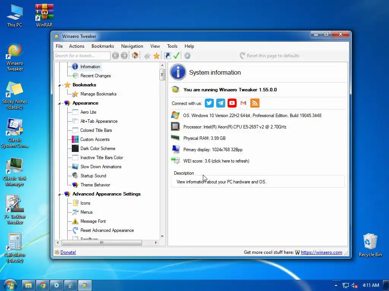This screenshot has height=291, width=389.
Task: Click the tree horizontal scrollbar thumb
Action: pyautogui.click(x=102, y=242)
